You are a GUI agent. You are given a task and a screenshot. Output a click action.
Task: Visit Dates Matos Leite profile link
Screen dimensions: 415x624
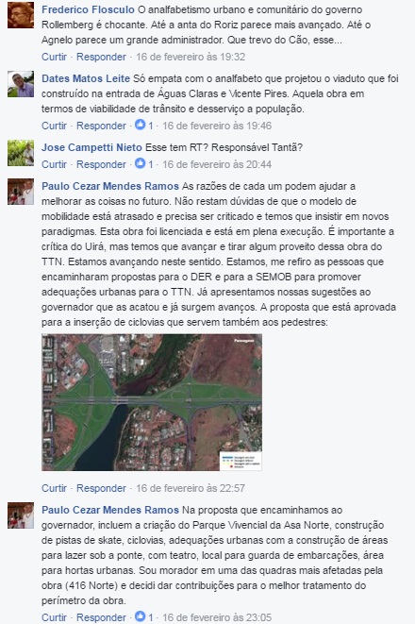pos(86,78)
